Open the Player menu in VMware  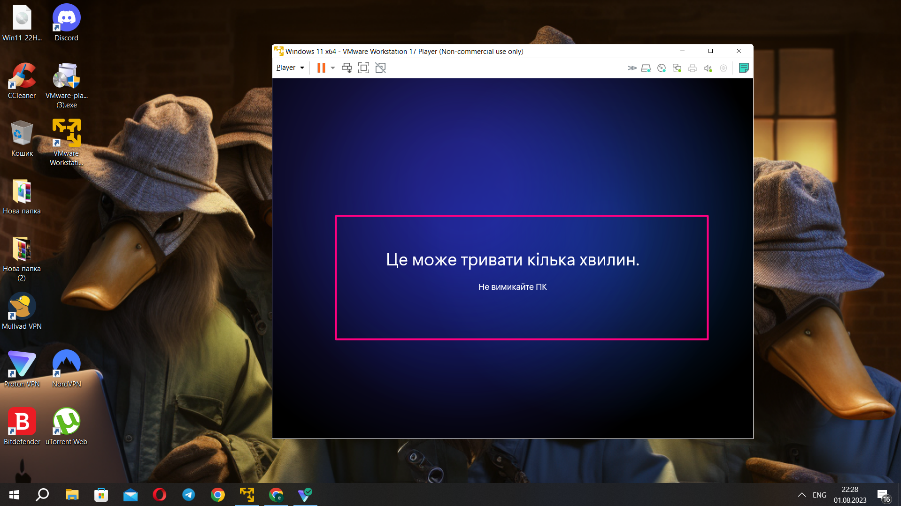[x=290, y=68]
